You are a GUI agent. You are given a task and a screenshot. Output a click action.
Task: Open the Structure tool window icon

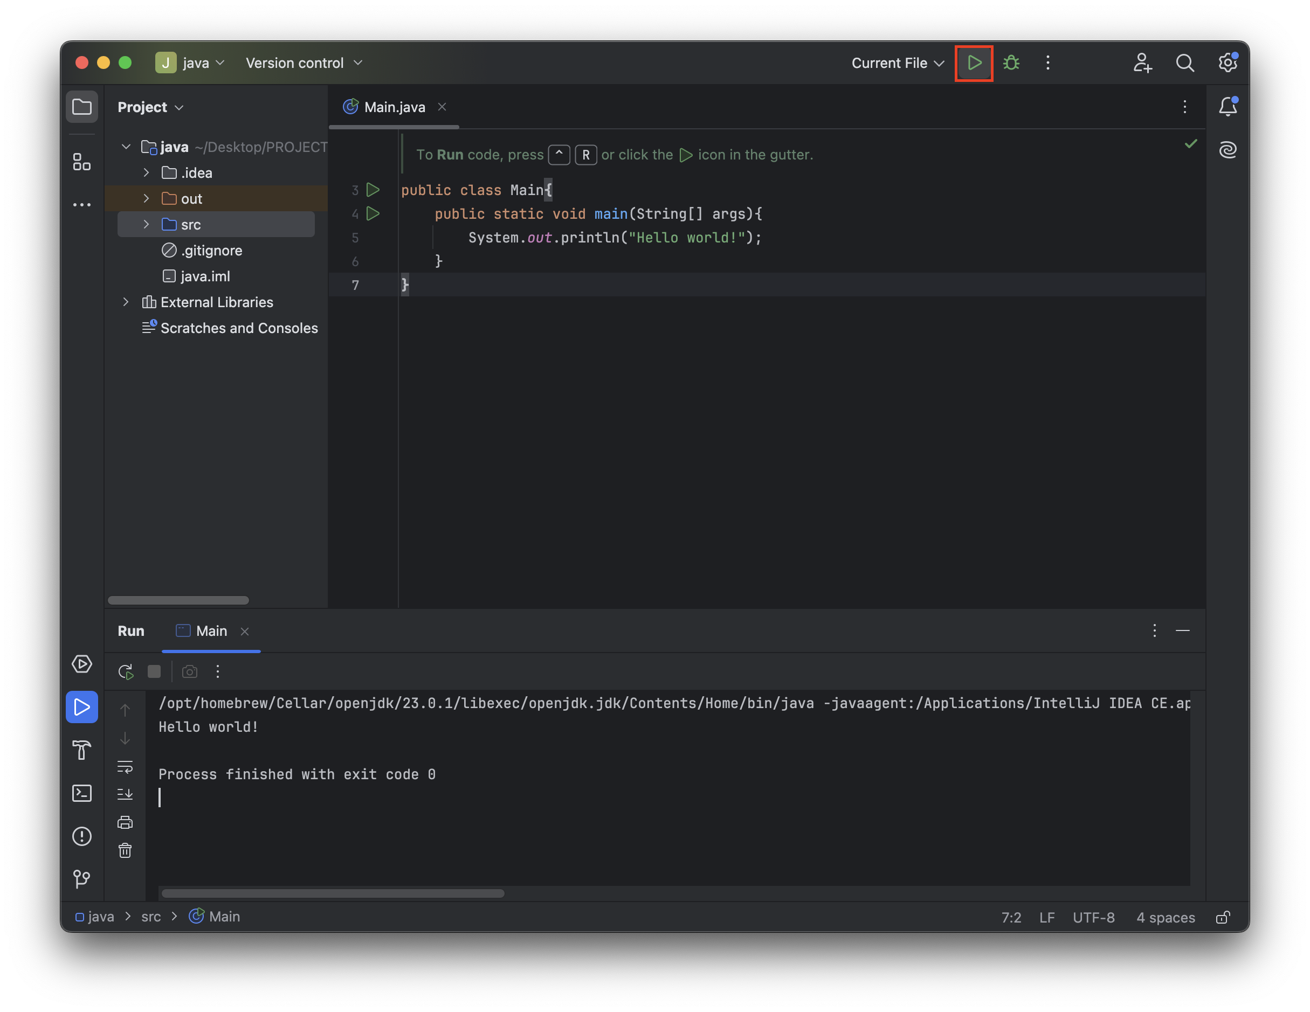(x=81, y=162)
